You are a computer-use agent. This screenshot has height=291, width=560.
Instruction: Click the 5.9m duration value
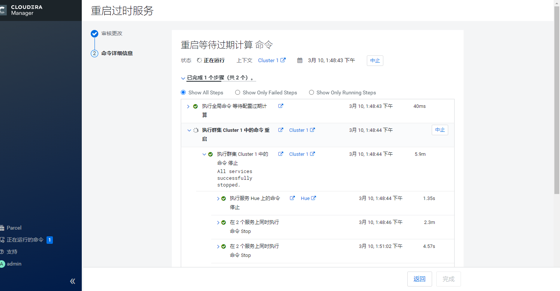(420, 154)
